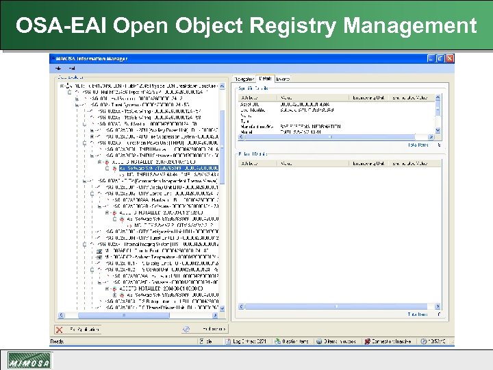Sort by Attribute column in Specific Details
Image resolution: width=493 pixels, height=370 pixels.
tap(257, 98)
